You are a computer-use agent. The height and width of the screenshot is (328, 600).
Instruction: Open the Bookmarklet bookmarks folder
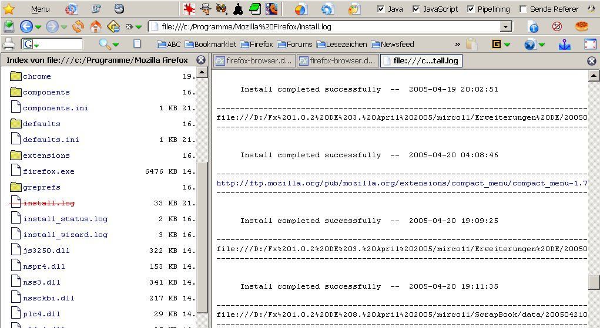tap(210, 45)
